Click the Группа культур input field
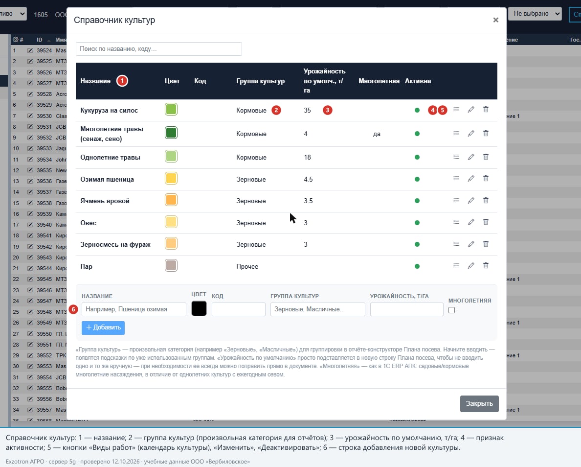 [x=317, y=309]
